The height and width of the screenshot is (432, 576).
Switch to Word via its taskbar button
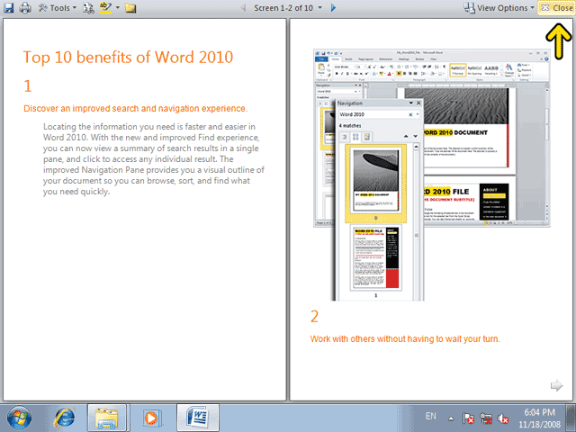coord(198,418)
